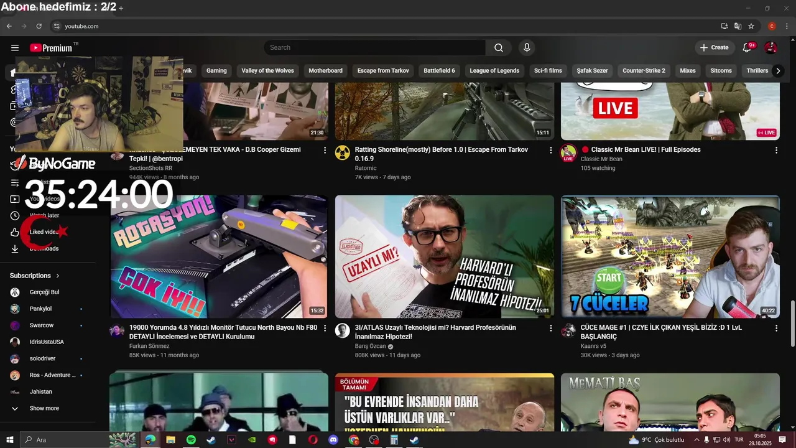Screen dimensions: 796x448
Task: Click the Windows Start button
Action: [x=10, y=440]
